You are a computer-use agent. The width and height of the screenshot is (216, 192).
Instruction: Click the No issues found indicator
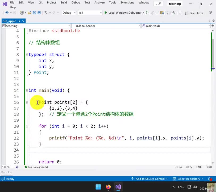tap(36, 167)
